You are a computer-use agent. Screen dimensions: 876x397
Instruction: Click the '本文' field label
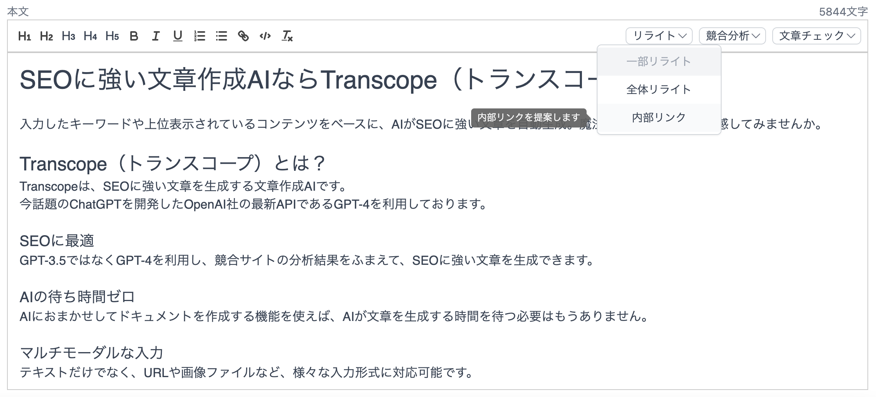(x=18, y=12)
